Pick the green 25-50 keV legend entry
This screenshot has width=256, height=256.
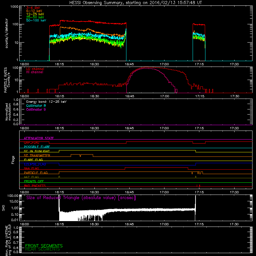click(x=35, y=17)
